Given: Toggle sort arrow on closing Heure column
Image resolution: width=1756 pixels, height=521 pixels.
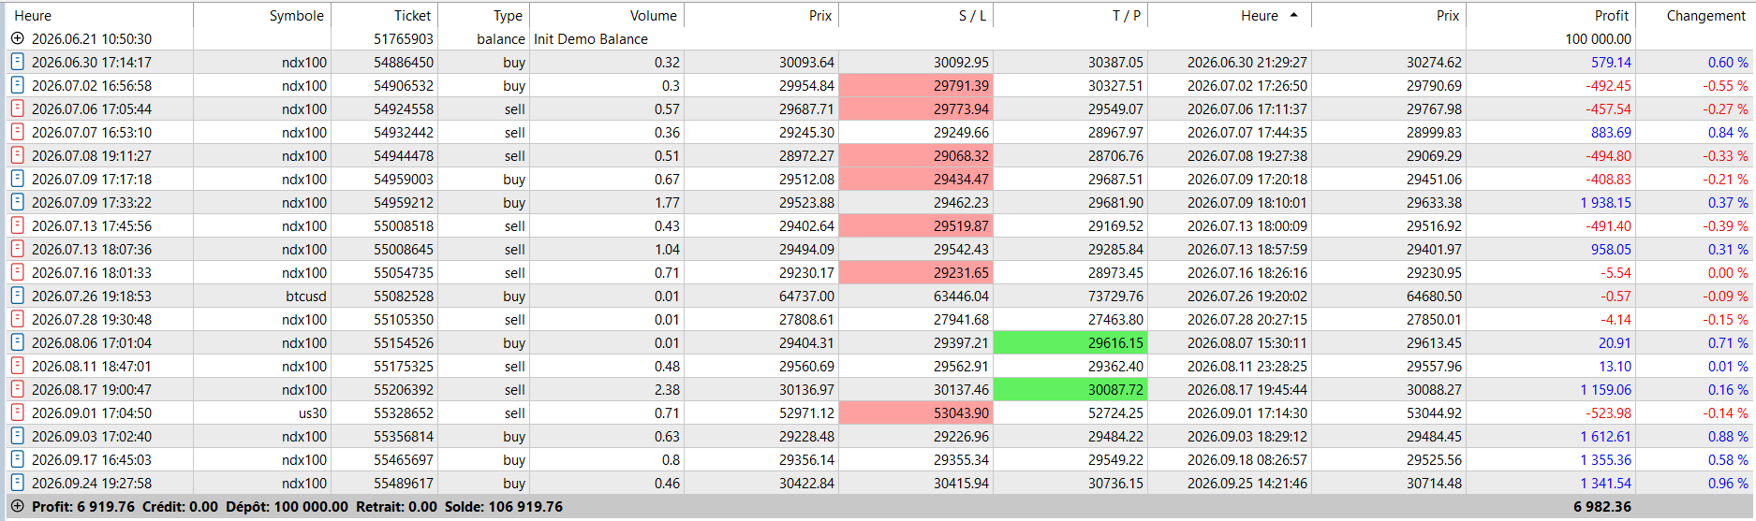Looking at the screenshot, I should (x=1294, y=15).
